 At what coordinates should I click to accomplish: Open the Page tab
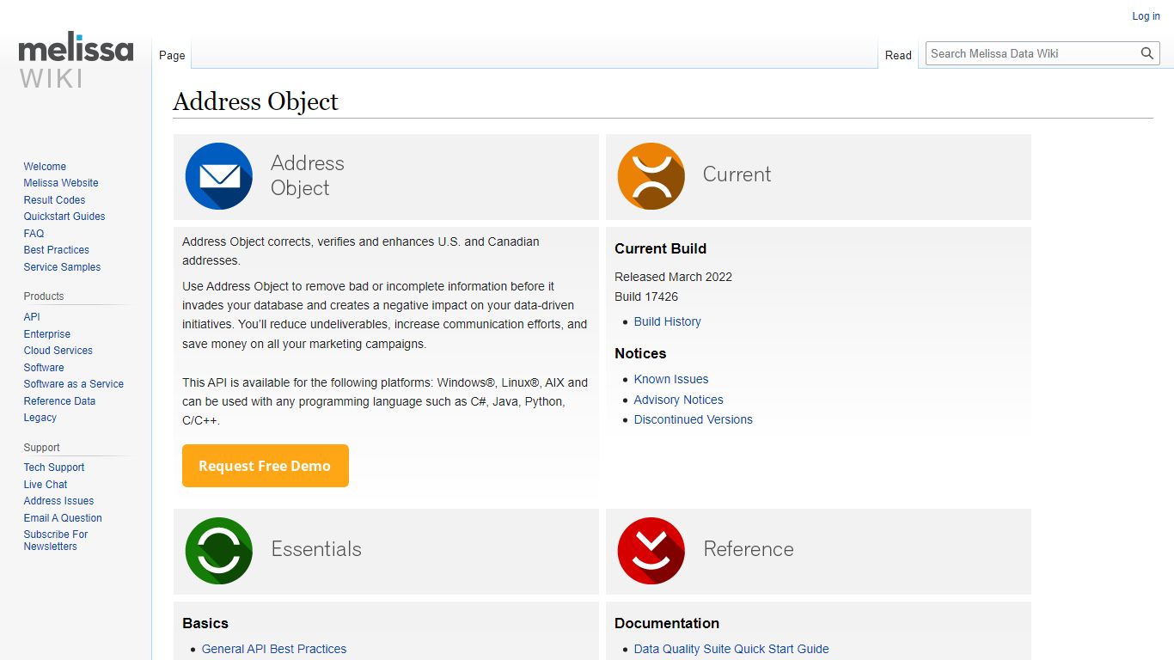pyautogui.click(x=172, y=55)
